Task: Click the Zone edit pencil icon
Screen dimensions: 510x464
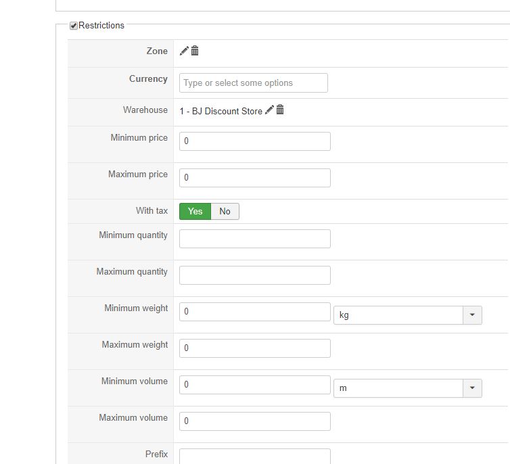Action: click(x=184, y=51)
